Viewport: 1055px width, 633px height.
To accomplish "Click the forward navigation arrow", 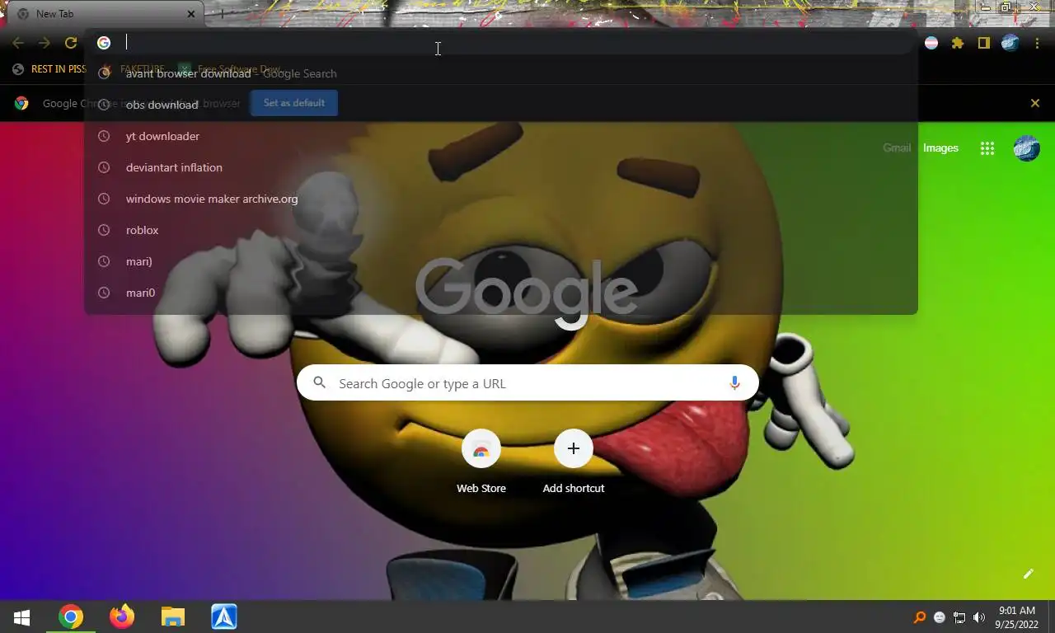I will [x=45, y=43].
